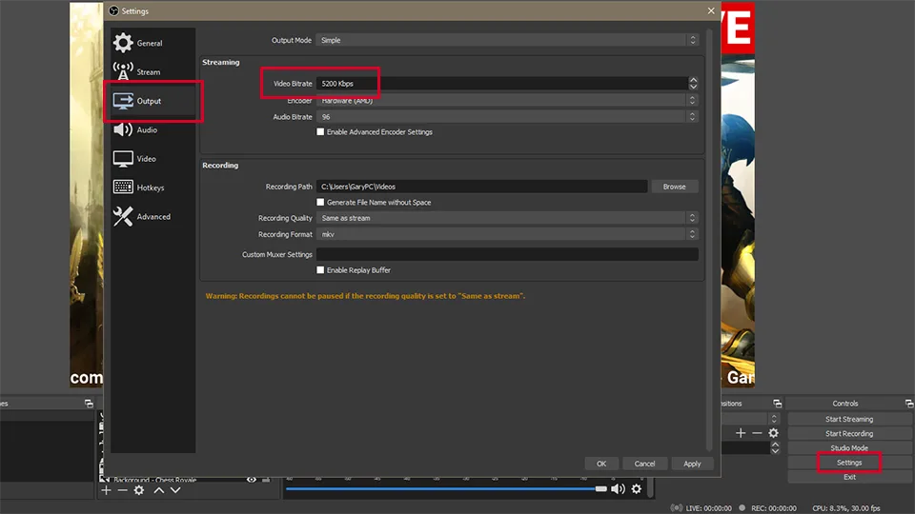Click the Hotkeys keyboard icon
Image resolution: width=915 pixels, height=514 pixels.
[123, 188]
